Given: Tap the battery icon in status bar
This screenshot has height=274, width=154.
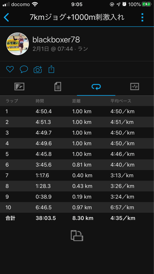Looking at the screenshot, I should (146, 4).
